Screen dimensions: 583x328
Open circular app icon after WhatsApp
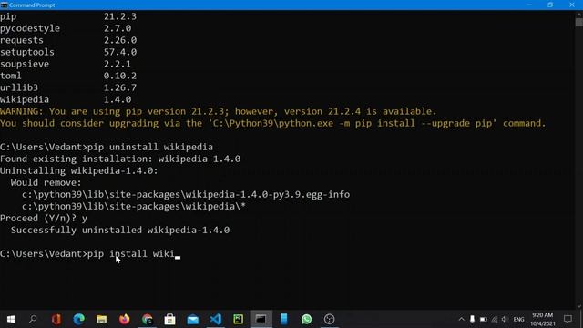coord(330,319)
